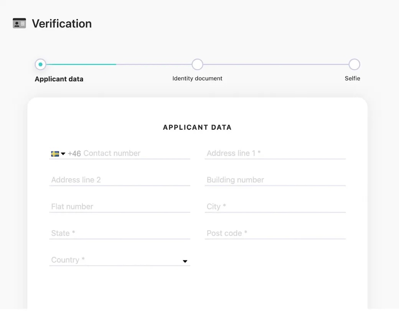Image resolution: width=399 pixels, height=311 pixels.
Task: Click the filled Applicant data step circle
Action: 40,64
